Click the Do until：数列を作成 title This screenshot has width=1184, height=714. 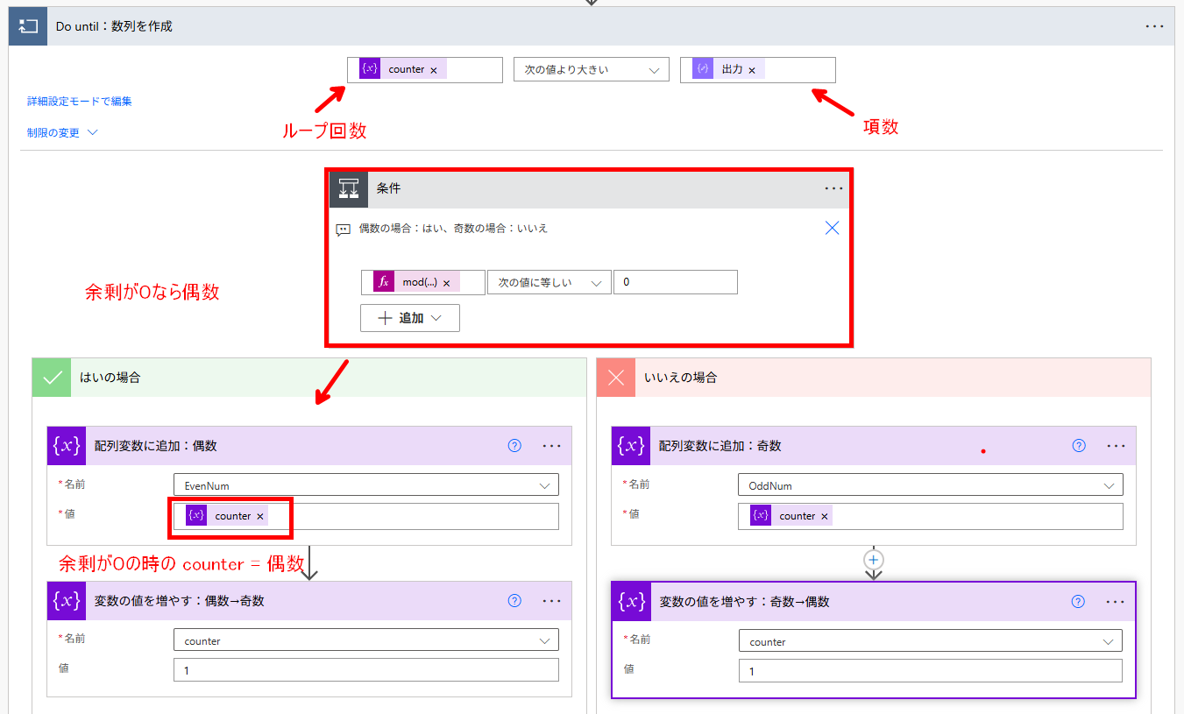click(114, 26)
